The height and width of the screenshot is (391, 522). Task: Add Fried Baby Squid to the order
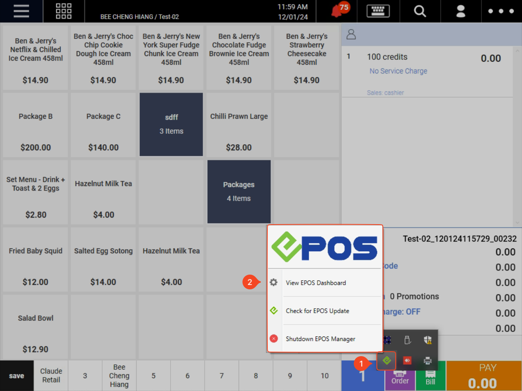[x=36, y=259]
